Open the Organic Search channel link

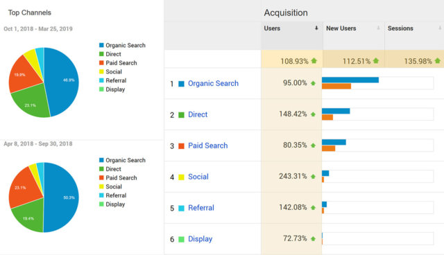click(213, 83)
